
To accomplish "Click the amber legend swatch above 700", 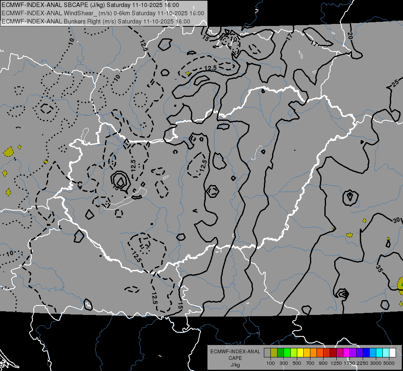I will 307,352.
